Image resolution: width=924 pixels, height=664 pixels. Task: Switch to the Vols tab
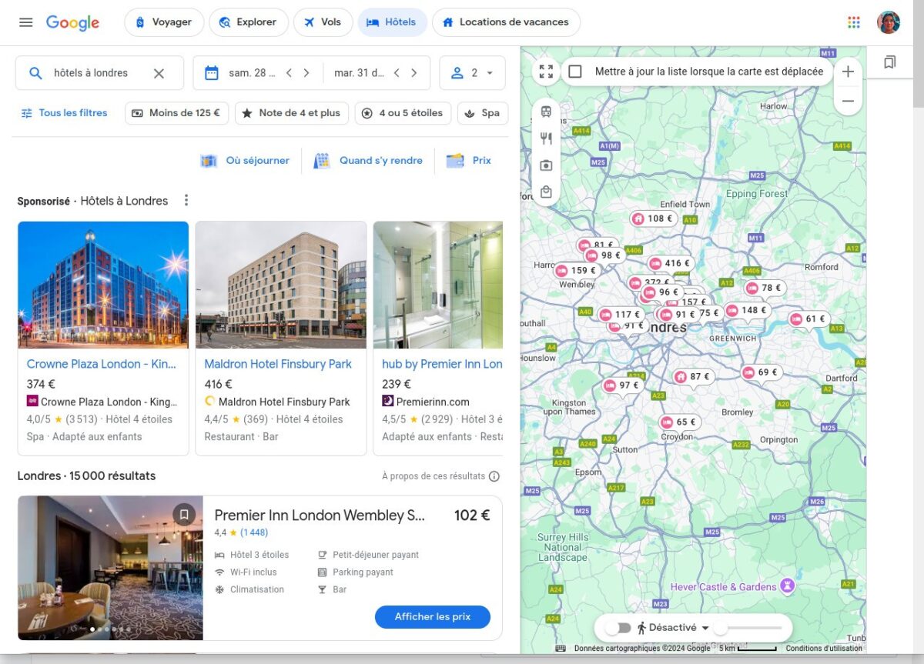tap(323, 22)
